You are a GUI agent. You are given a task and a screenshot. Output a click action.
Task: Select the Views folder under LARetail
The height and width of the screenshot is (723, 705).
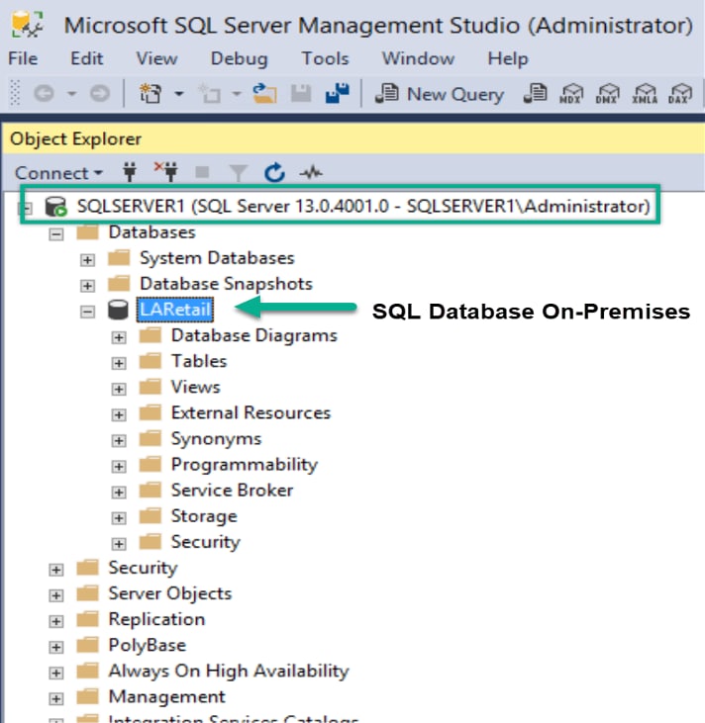(x=195, y=387)
